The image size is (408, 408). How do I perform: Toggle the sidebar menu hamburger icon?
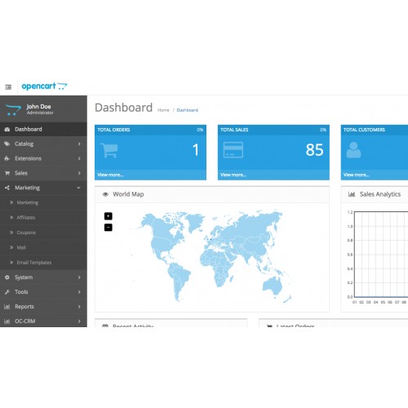[8, 87]
